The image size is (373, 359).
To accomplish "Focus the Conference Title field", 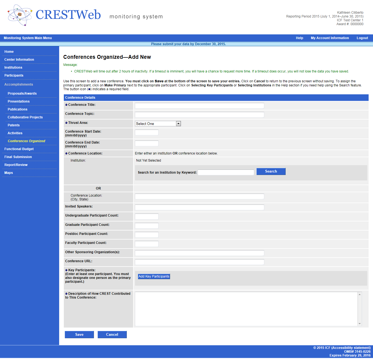I will (200, 106).
